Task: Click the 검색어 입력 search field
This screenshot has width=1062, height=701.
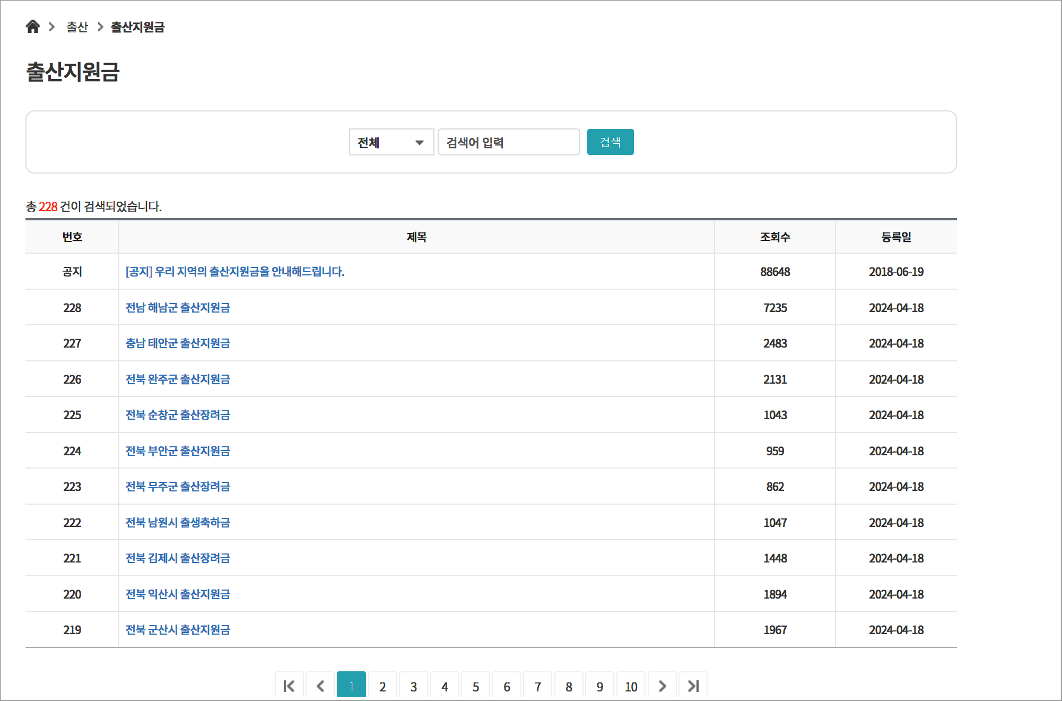Action: pyautogui.click(x=508, y=142)
